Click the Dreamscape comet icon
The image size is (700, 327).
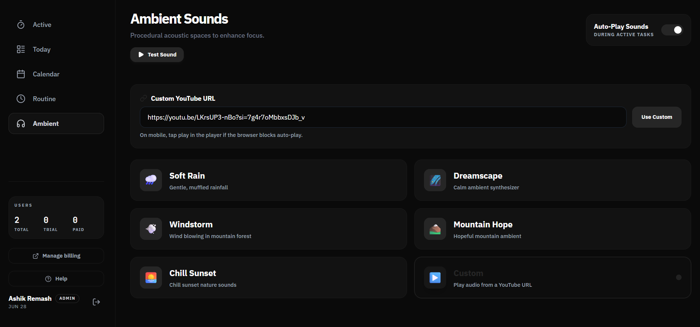[435, 180]
